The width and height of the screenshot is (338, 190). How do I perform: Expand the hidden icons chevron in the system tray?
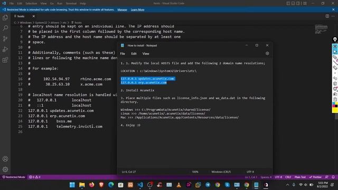point(287,185)
